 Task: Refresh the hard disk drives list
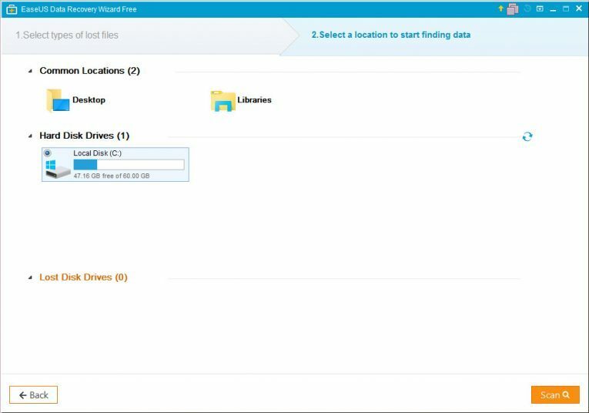[527, 136]
